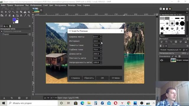189x106 pixels.
Task: Click the Windows Start button
Action: (4, 103)
